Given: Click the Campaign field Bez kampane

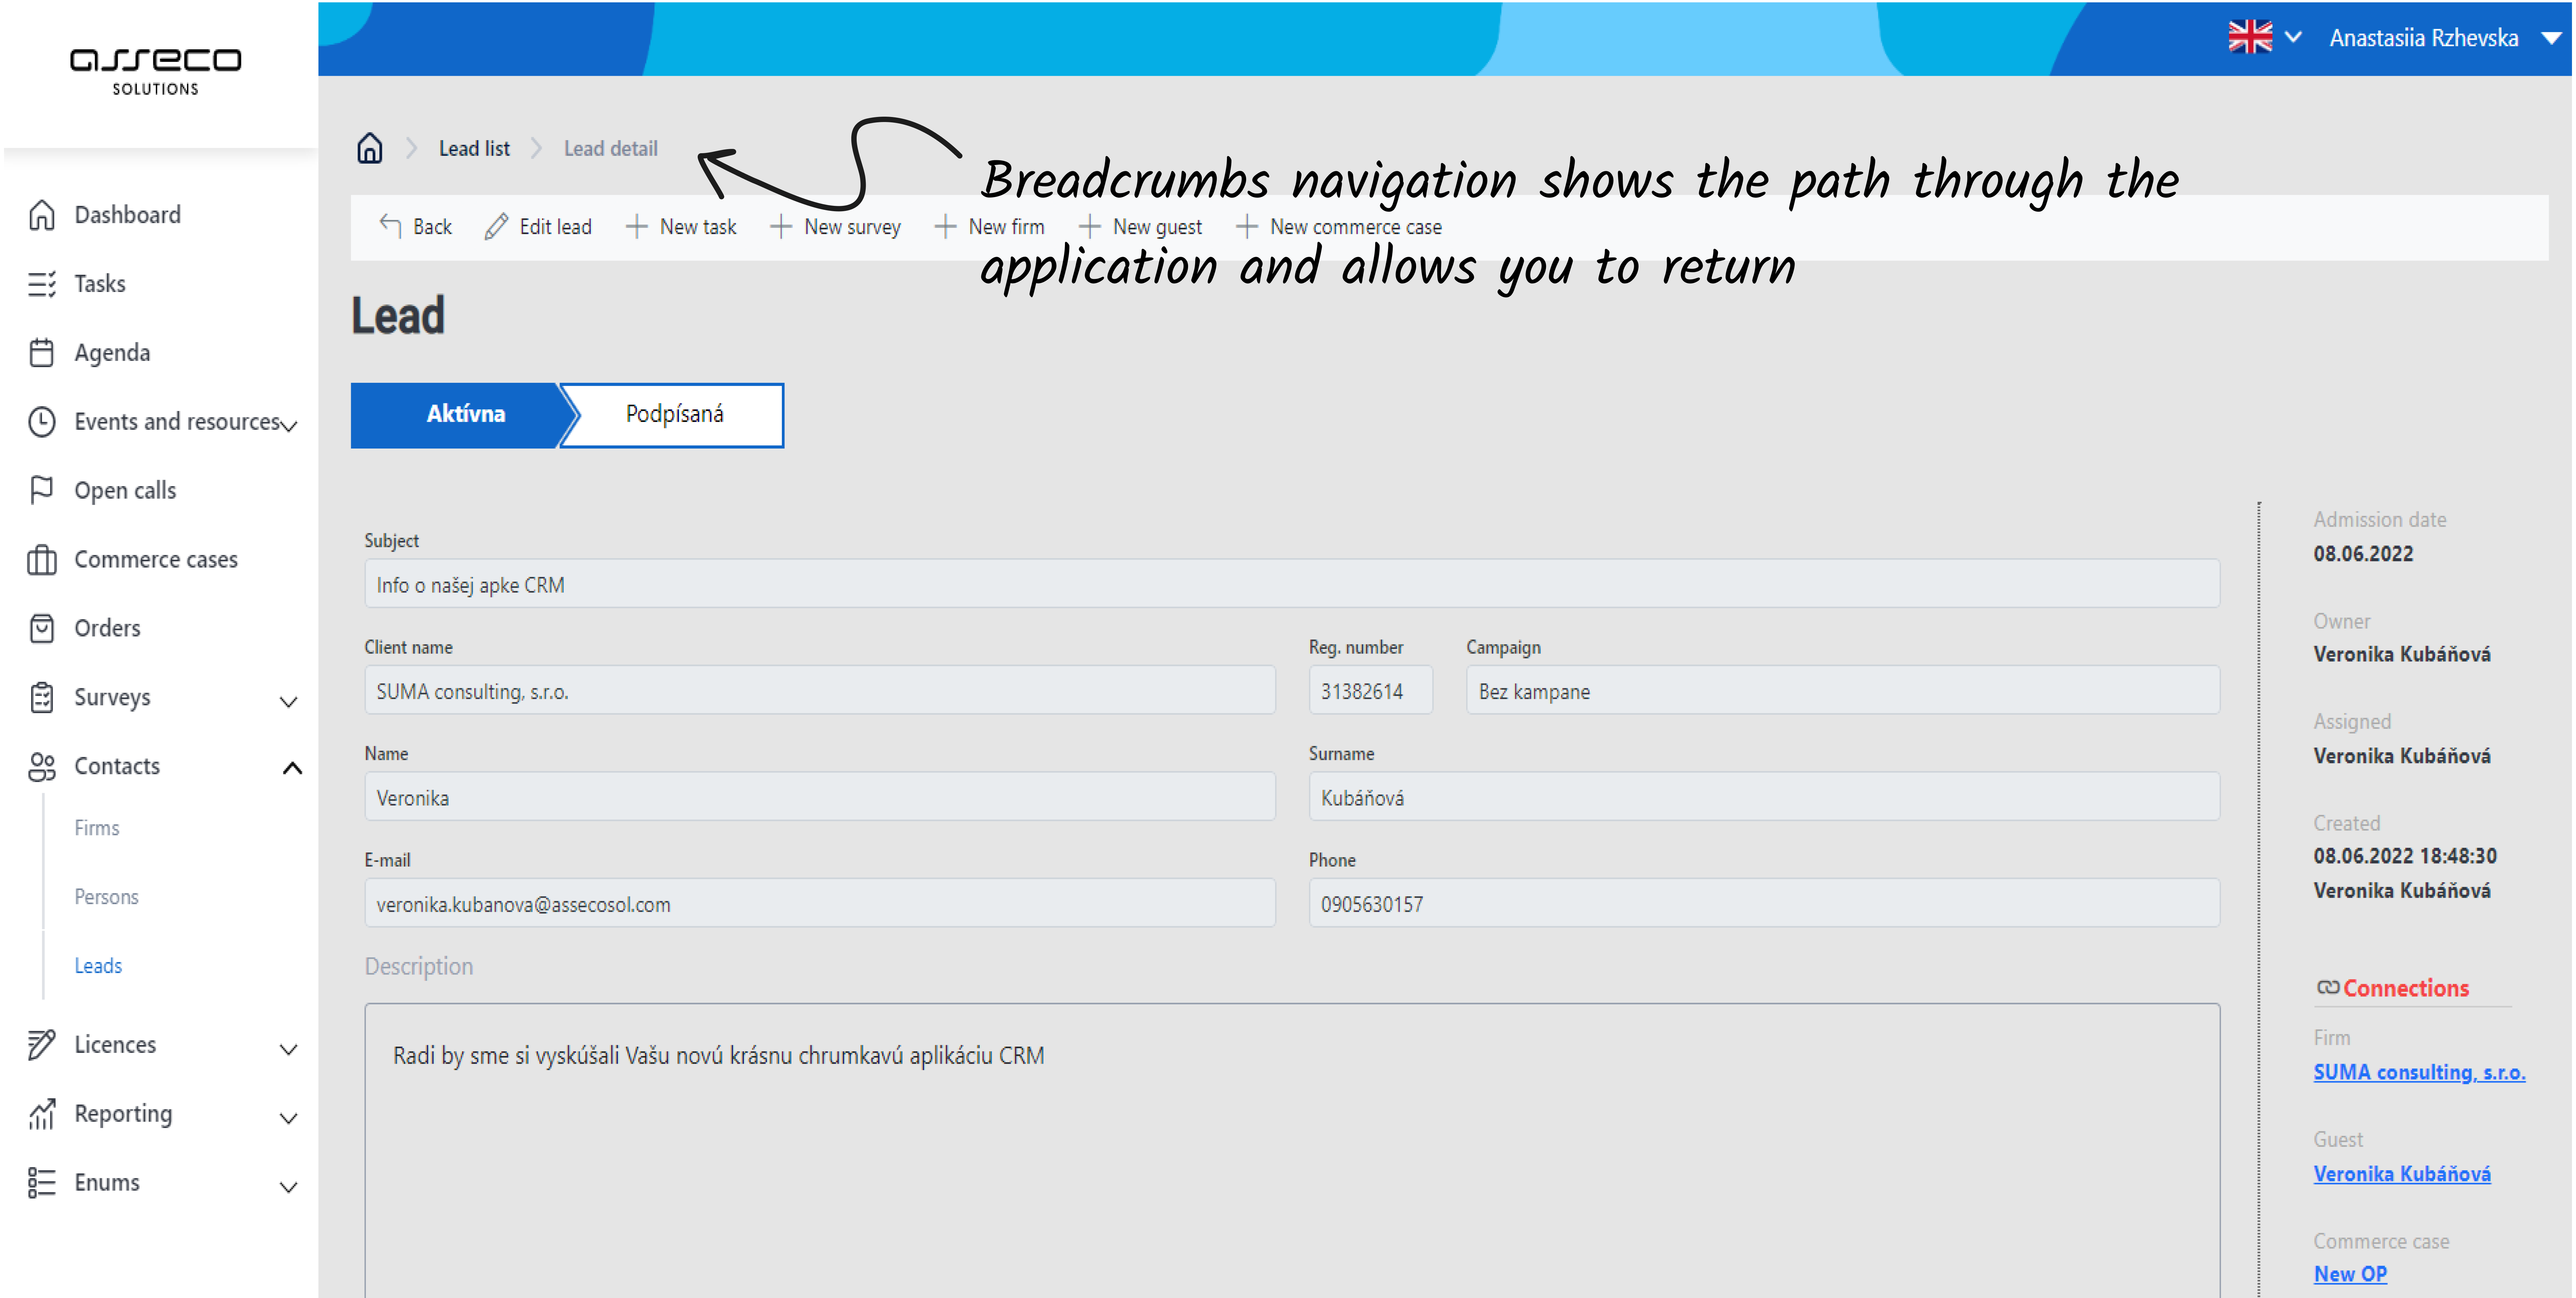Looking at the screenshot, I should [x=1843, y=691].
